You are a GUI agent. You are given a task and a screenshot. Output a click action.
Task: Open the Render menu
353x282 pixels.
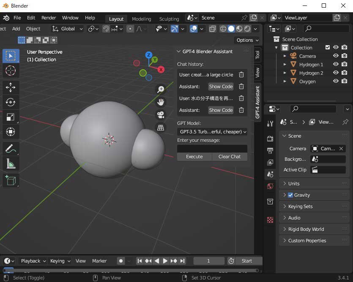coord(49,18)
